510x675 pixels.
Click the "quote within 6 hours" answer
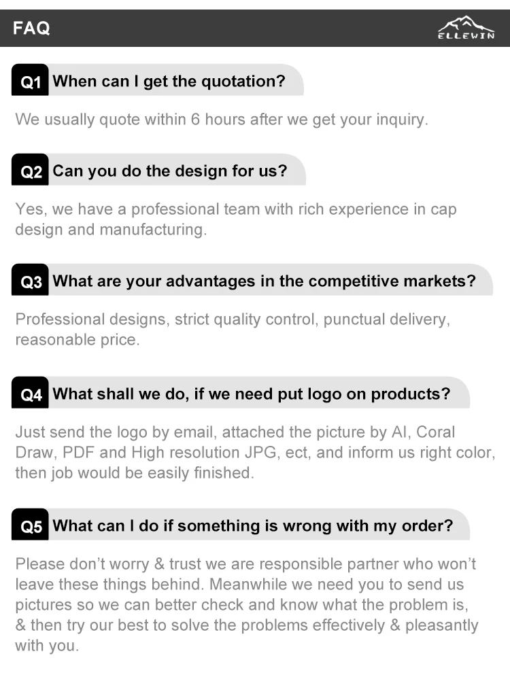tap(222, 120)
